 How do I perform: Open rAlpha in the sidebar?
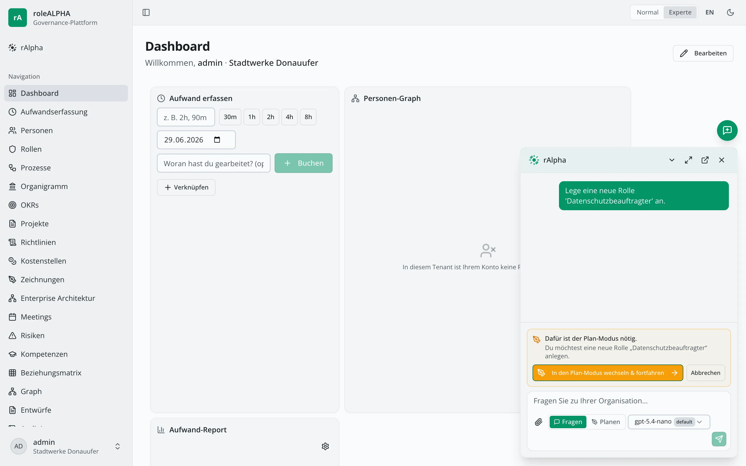click(66, 48)
